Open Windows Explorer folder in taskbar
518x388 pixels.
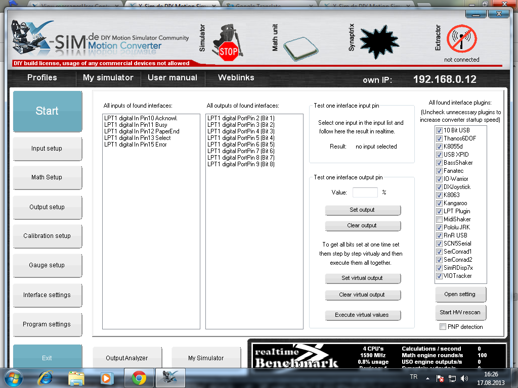click(76, 378)
